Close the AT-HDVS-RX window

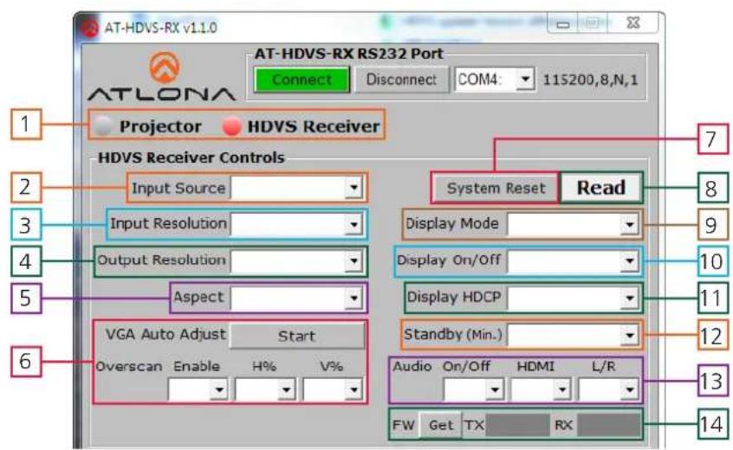pyautogui.click(x=633, y=22)
